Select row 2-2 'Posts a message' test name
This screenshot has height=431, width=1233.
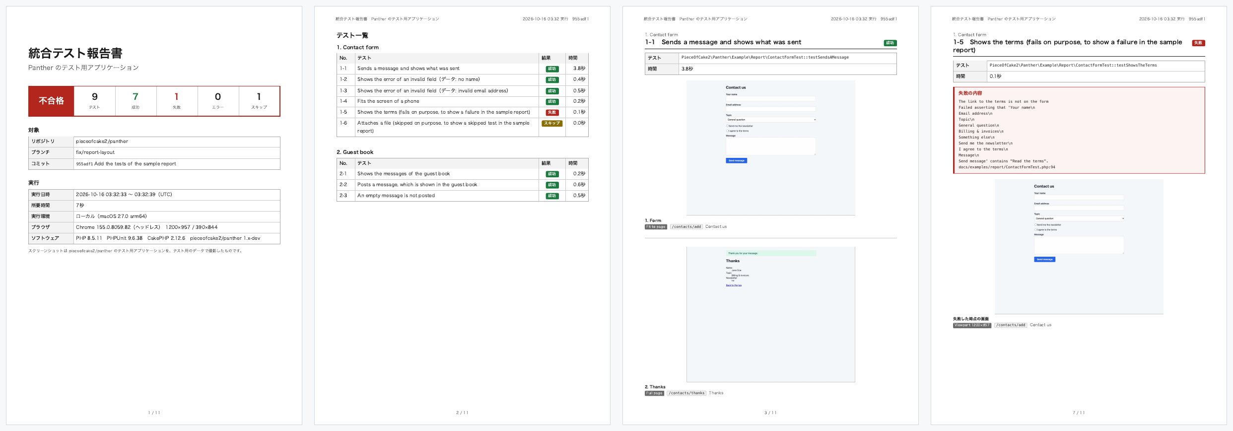417,185
